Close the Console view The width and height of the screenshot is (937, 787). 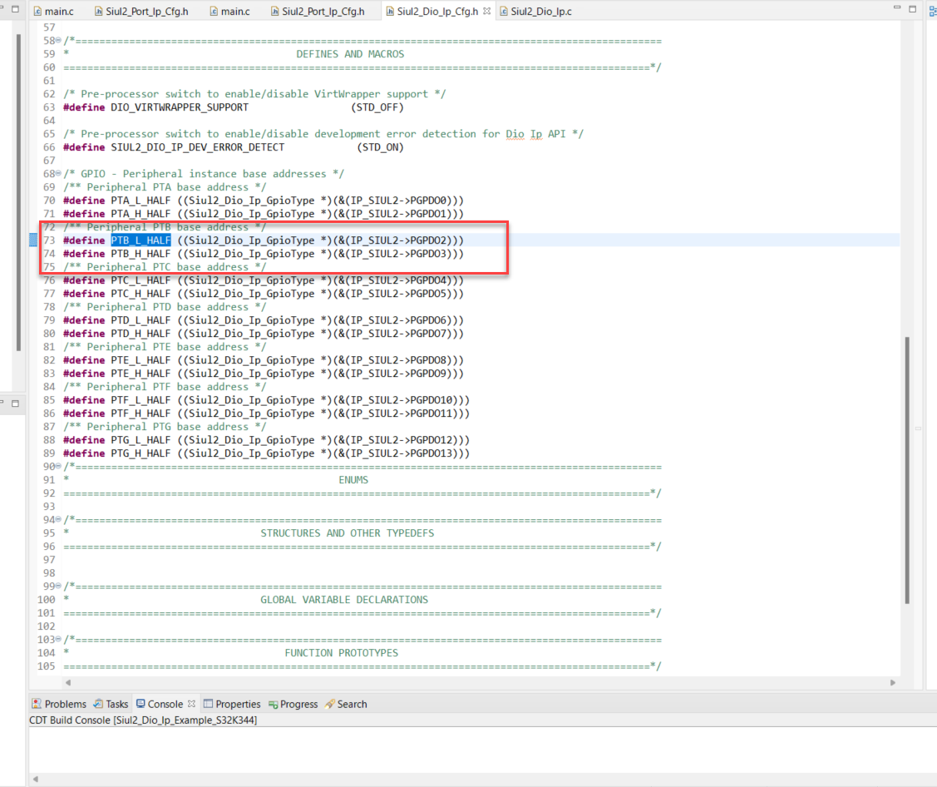click(x=191, y=704)
